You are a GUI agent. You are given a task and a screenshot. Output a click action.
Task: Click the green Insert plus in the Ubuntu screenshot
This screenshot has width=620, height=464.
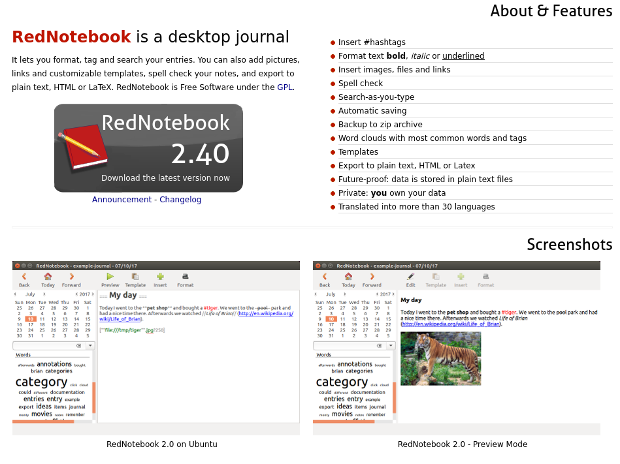160,277
